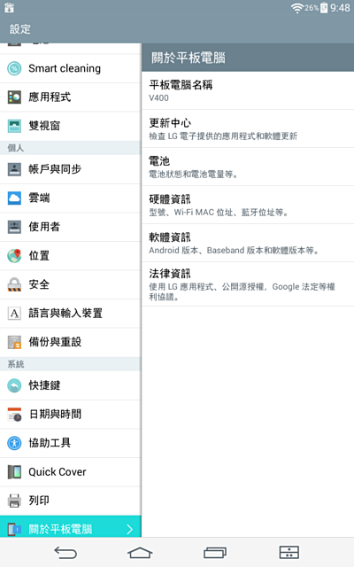This screenshot has width=354, height=567.
Task: Select 帳戶與同步 menu entry
Action: [71, 169]
